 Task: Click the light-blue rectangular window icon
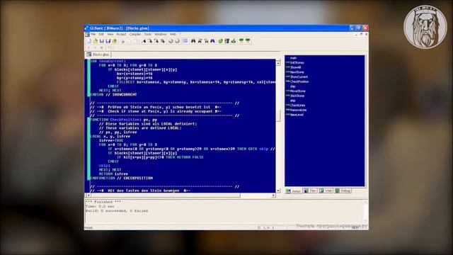point(185,41)
